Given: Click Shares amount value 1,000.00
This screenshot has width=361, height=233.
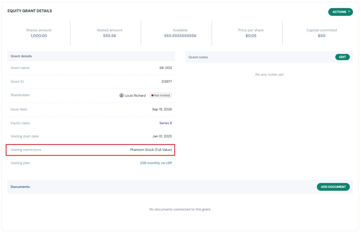Looking at the screenshot, I should click(39, 36).
